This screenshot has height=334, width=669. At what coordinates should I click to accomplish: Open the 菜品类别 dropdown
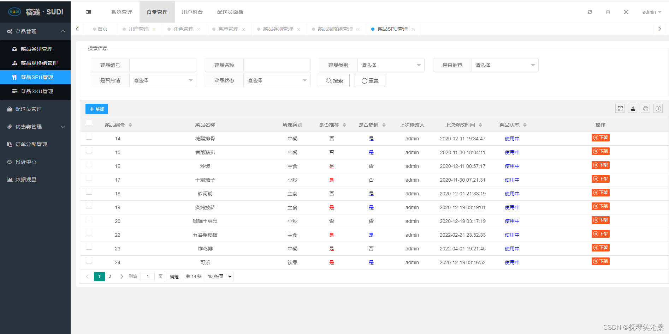pos(391,65)
